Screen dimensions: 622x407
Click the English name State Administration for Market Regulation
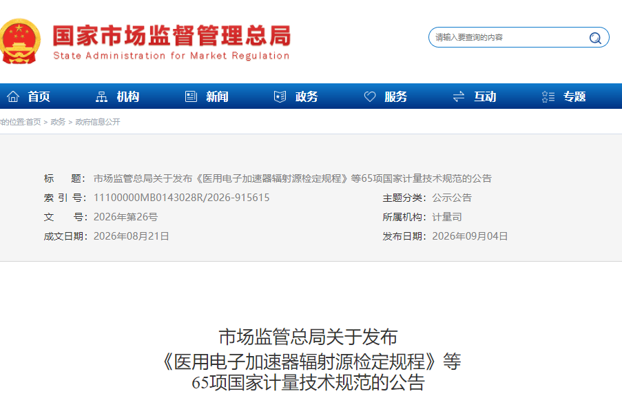click(x=172, y=56)
